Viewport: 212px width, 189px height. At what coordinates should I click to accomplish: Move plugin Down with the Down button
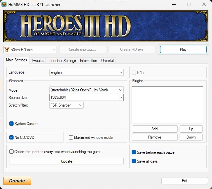(x=191, y=137)
